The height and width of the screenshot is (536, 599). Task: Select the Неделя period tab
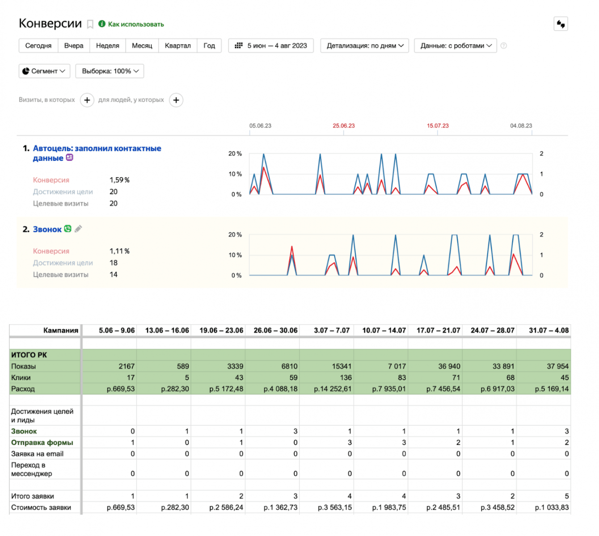[108, 46]
